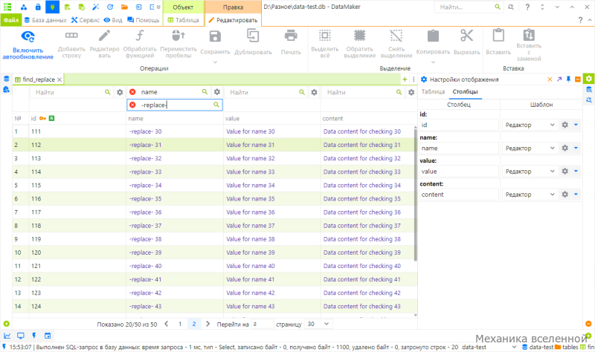Click the shapes icon in quick toolbar

(24, 7)
